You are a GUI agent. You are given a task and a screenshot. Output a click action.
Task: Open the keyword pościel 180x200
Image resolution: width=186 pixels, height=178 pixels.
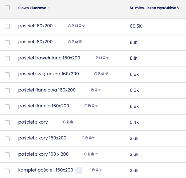pyautogui.click(x=35, y=42)
